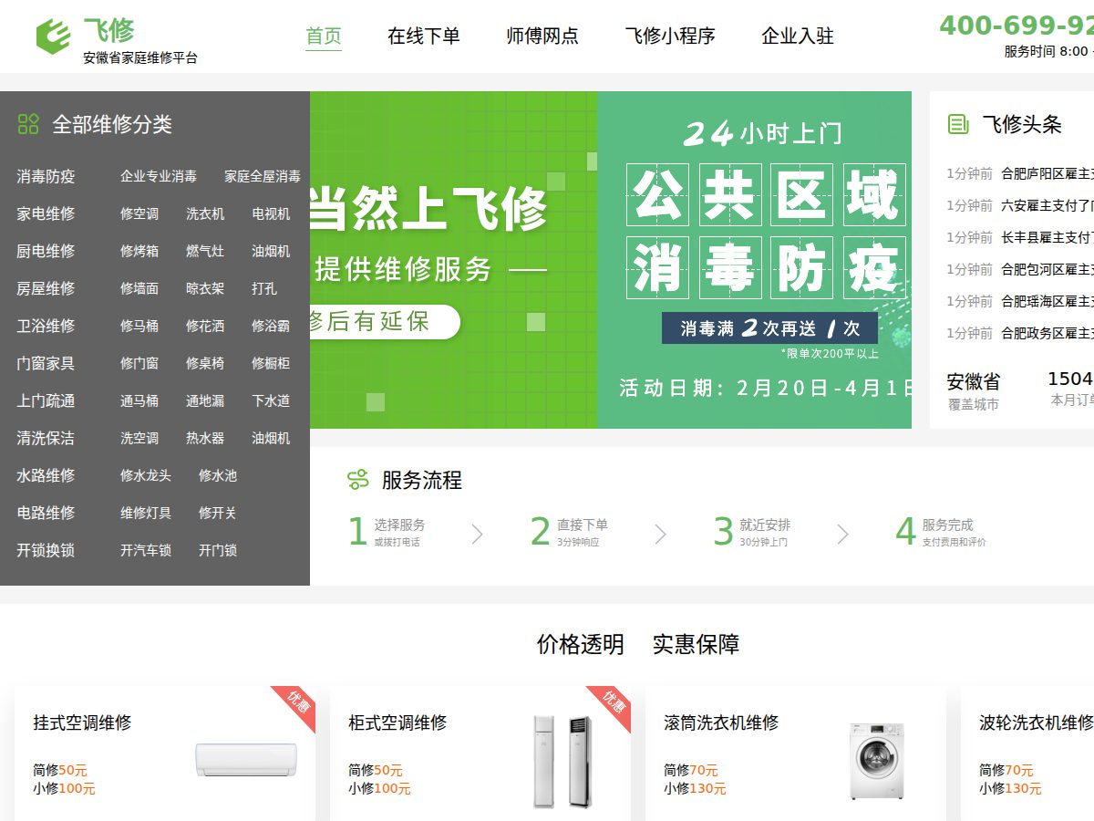Screen dimensions: 1094x821
Task: Open the 首页 navigation tab
Action: (x=324, y=36)
